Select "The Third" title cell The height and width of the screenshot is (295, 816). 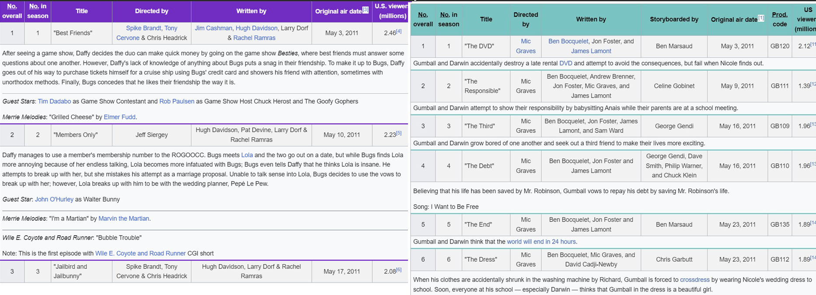point(486,126)
